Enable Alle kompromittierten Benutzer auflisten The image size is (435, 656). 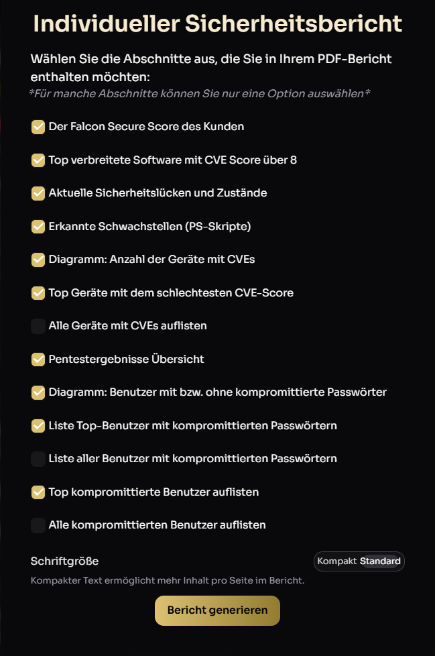click(38, 525)
